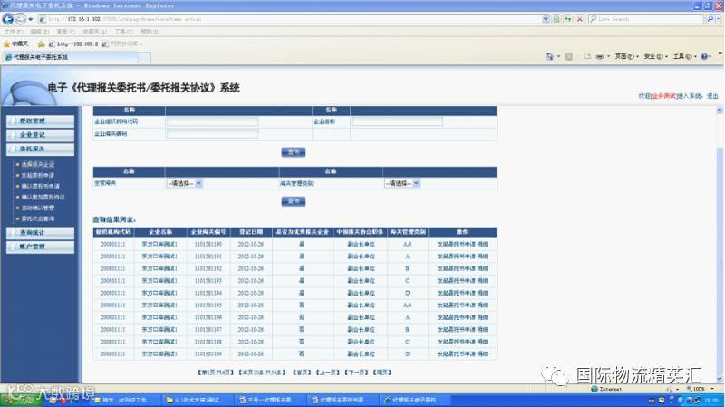
Task: Click the 企业组织机构代码 input field
Action: (212, 121)
